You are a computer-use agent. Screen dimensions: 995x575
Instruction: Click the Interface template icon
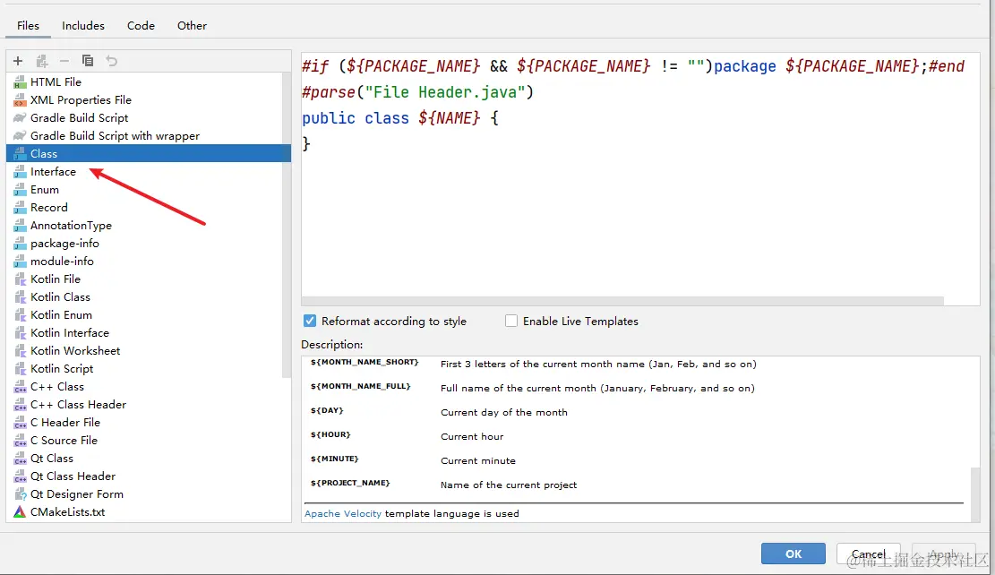tap(20, 171)
